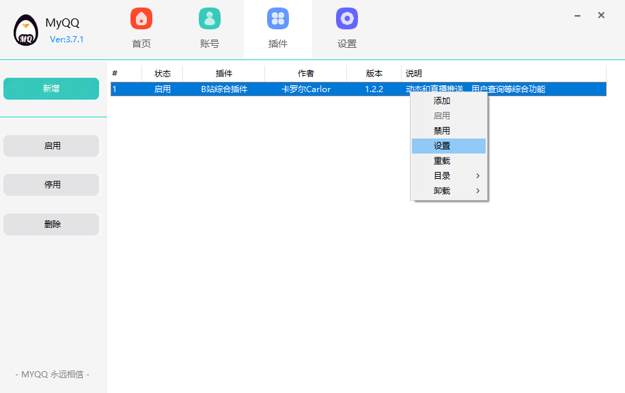Select the 插件 plugin icon
625x393 pixels.
point(278,18)
